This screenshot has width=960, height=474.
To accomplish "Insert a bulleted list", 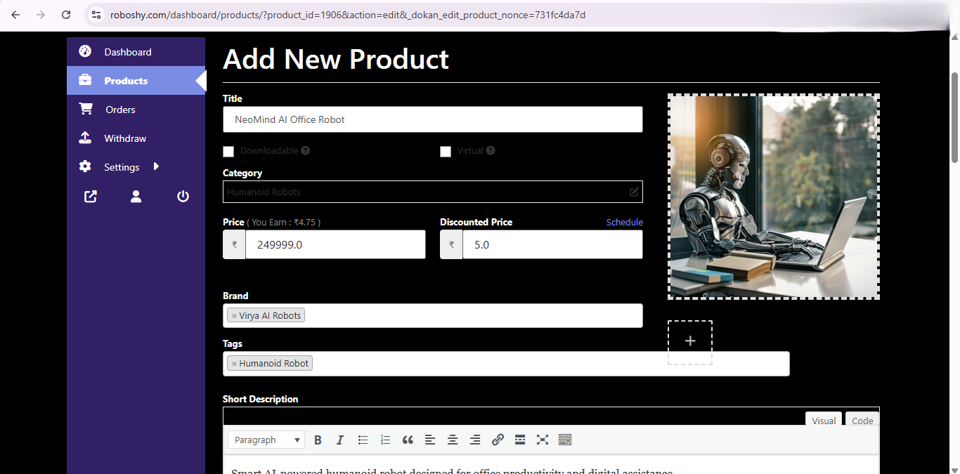I will tap(363, 440).
